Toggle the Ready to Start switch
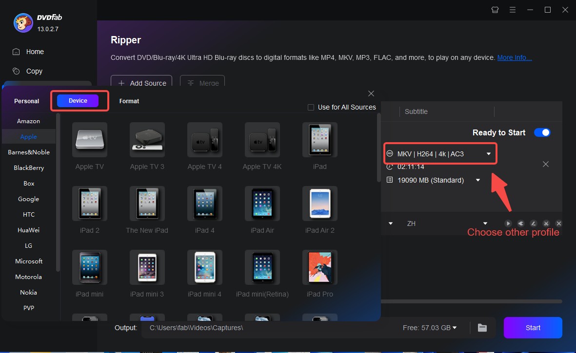The height and width of the screenshot is (353, 576). click(x=542, y=132)
